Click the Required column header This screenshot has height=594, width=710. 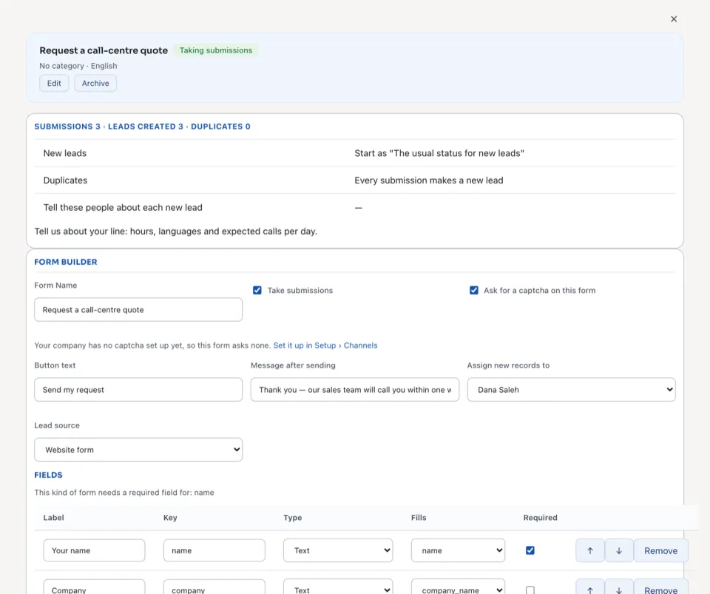[540, 518]
